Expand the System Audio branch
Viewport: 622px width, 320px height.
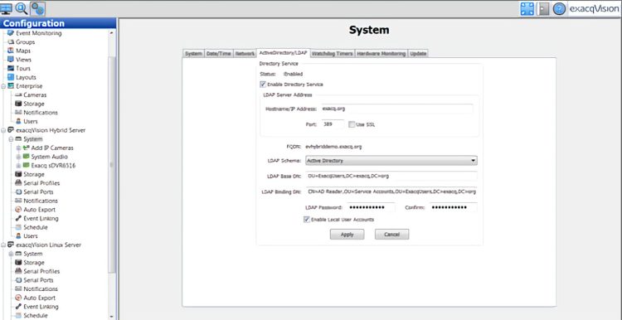pos(18,157)
